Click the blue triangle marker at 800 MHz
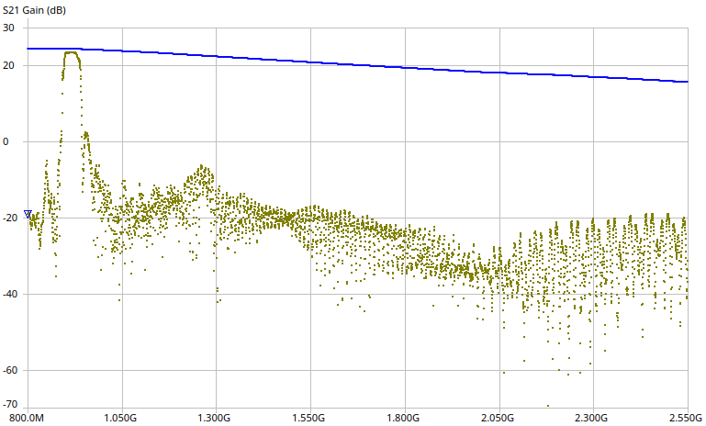The height and width of the screenshot is (426, 706). coord(28,214)
